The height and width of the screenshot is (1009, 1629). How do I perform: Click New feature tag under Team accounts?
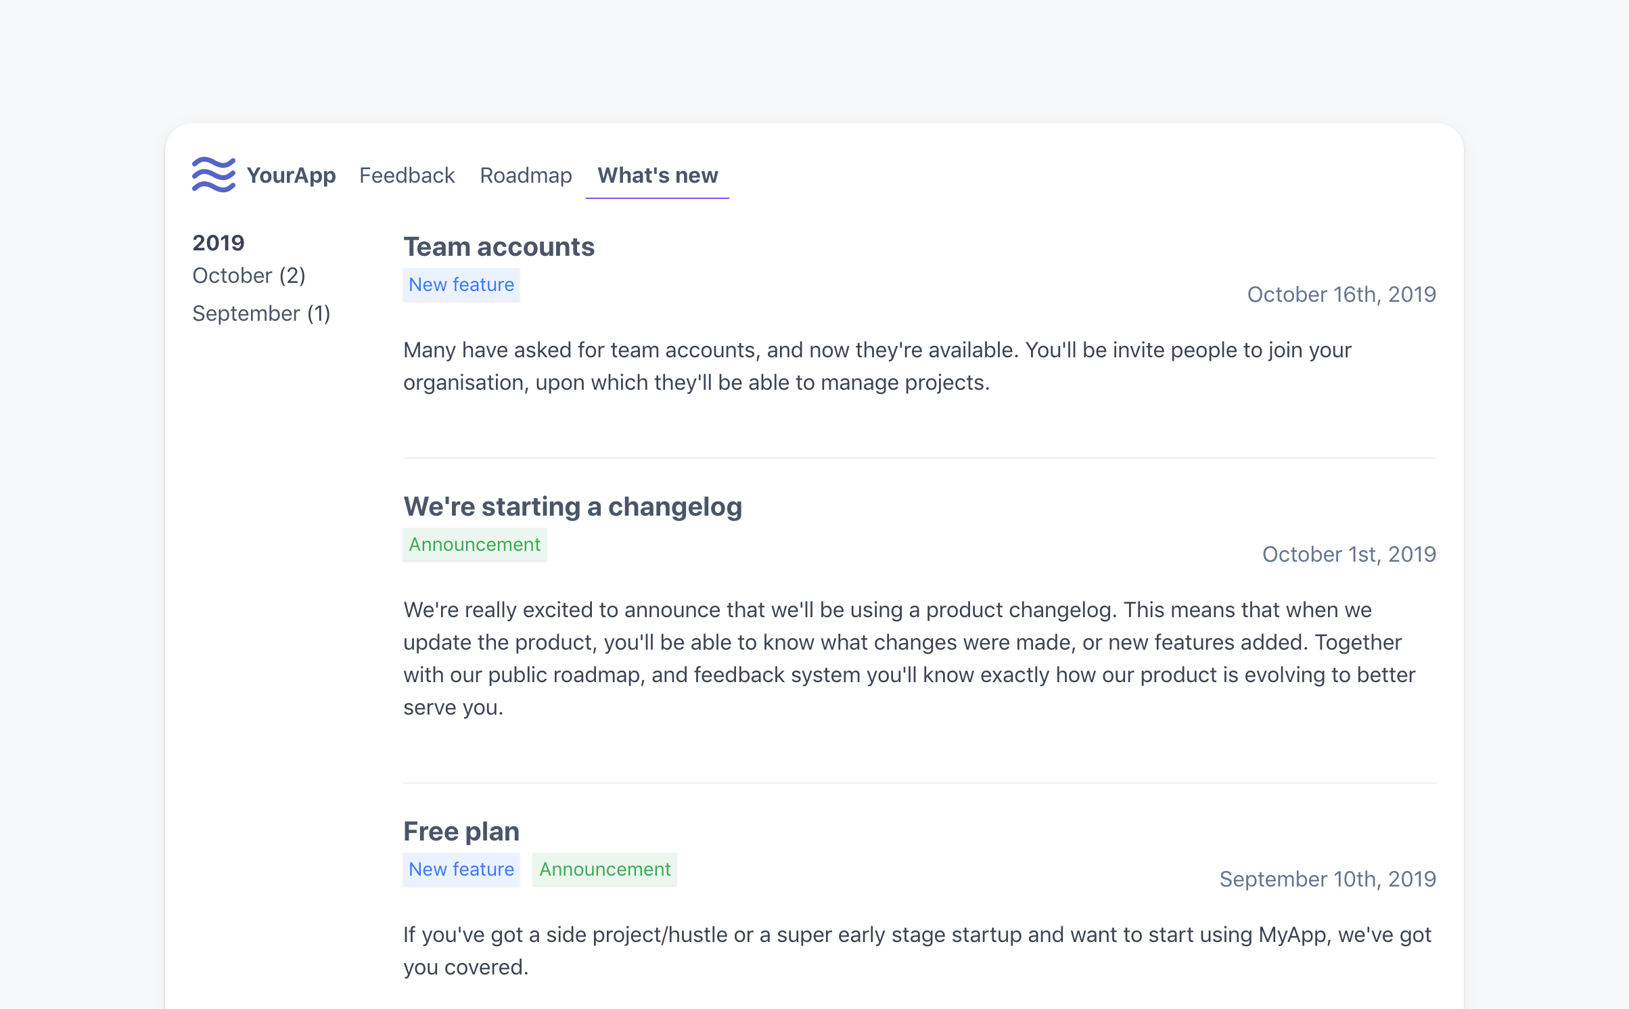[461, 285]
